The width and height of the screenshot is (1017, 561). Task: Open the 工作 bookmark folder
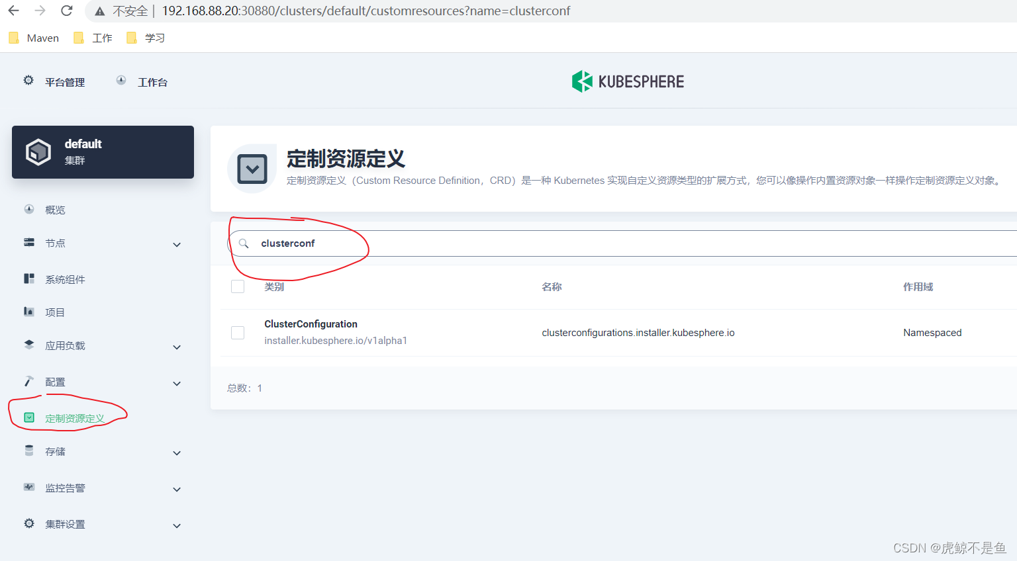click(93, 38)
